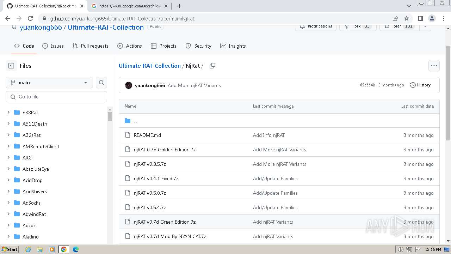Viewport: 451px width, 254px height.
Task: Close the Google search tab
Action: [x=166, y=6]
